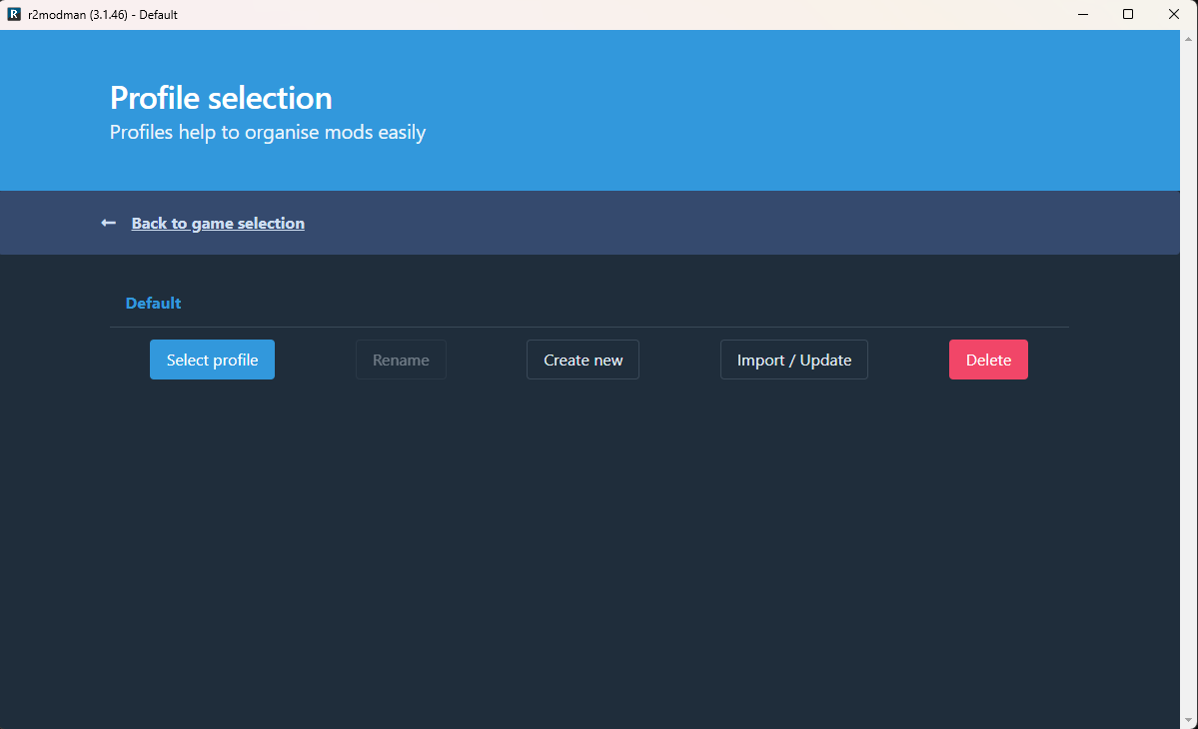1198x729 pixels.
Task: Close the r2modman window
Action: (1174, 14)
